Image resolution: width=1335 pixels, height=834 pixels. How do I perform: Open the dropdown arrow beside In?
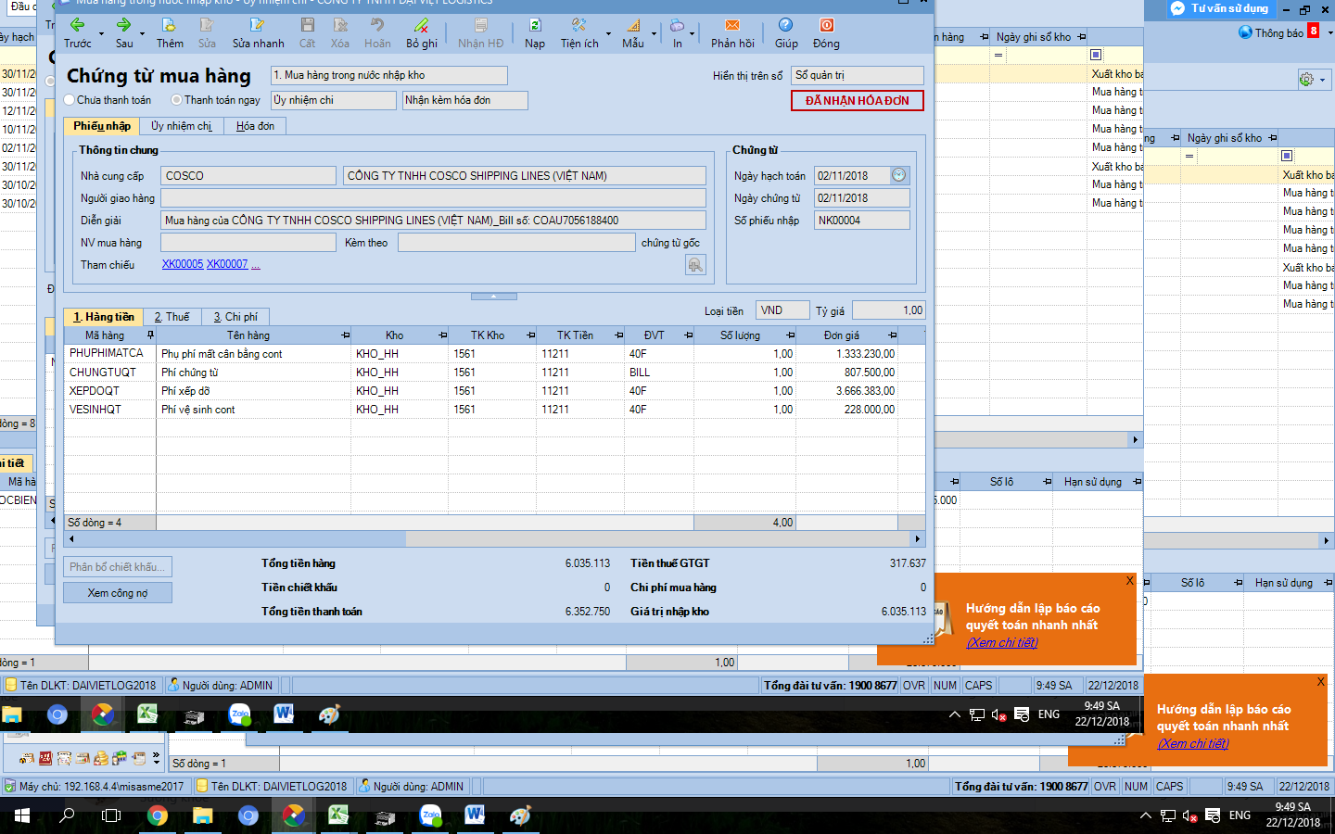pos(692,34)
